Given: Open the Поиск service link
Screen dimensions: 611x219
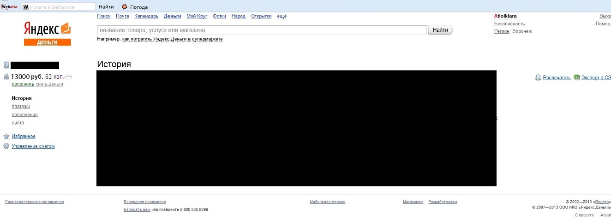Looking at the screenshot, I should 104,16.
